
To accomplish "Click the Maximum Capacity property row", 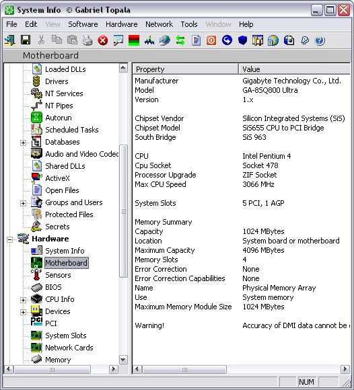I will 241,250.
